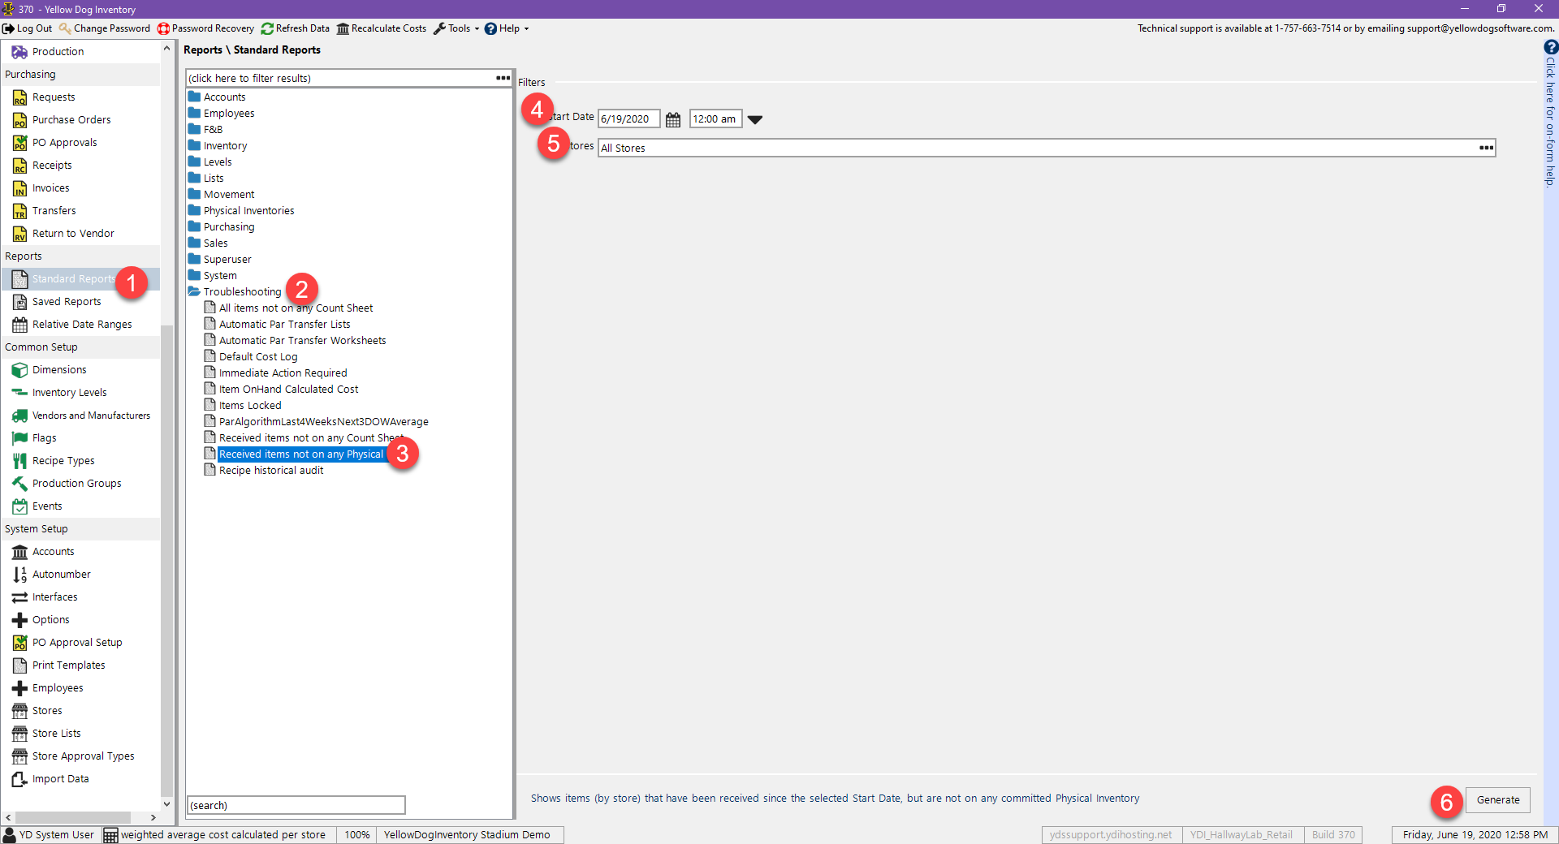Open Autonumber sort icon
Viewport: 1559px width, 844px height.
point(19,575)
